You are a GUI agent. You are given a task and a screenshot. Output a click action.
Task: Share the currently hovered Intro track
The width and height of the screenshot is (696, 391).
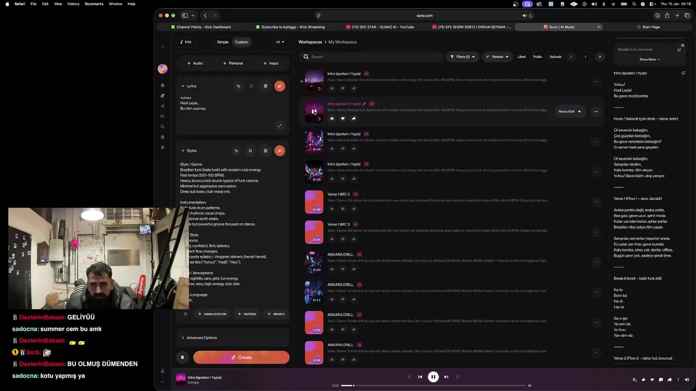pos(353,118)
